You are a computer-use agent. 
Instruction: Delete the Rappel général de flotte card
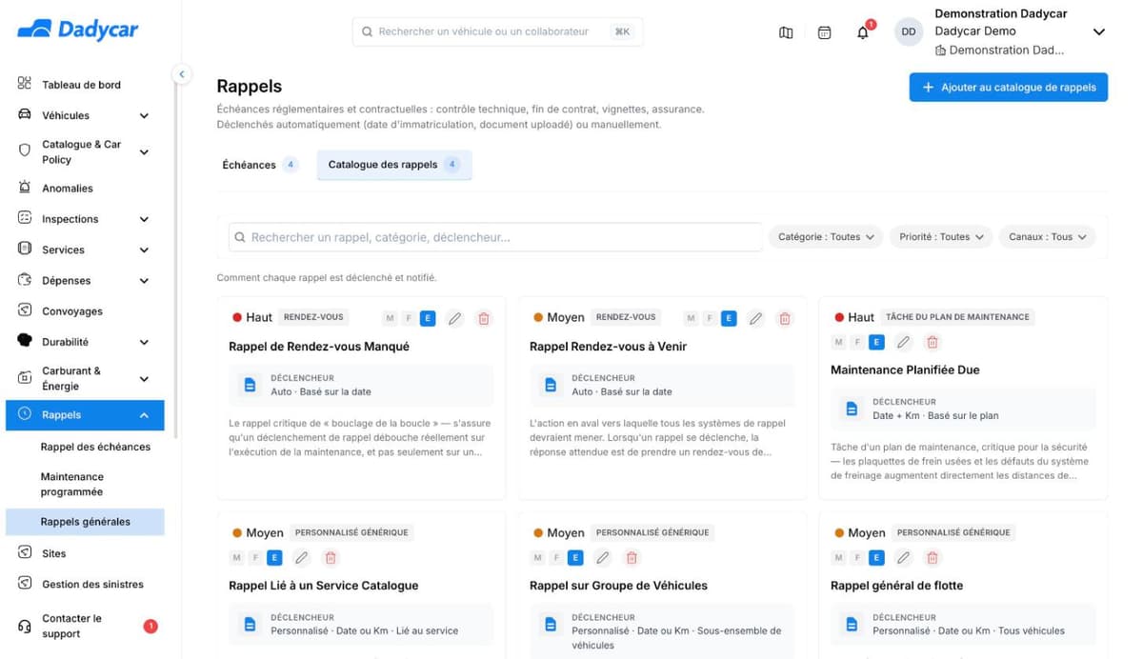[x=932, y=557]
